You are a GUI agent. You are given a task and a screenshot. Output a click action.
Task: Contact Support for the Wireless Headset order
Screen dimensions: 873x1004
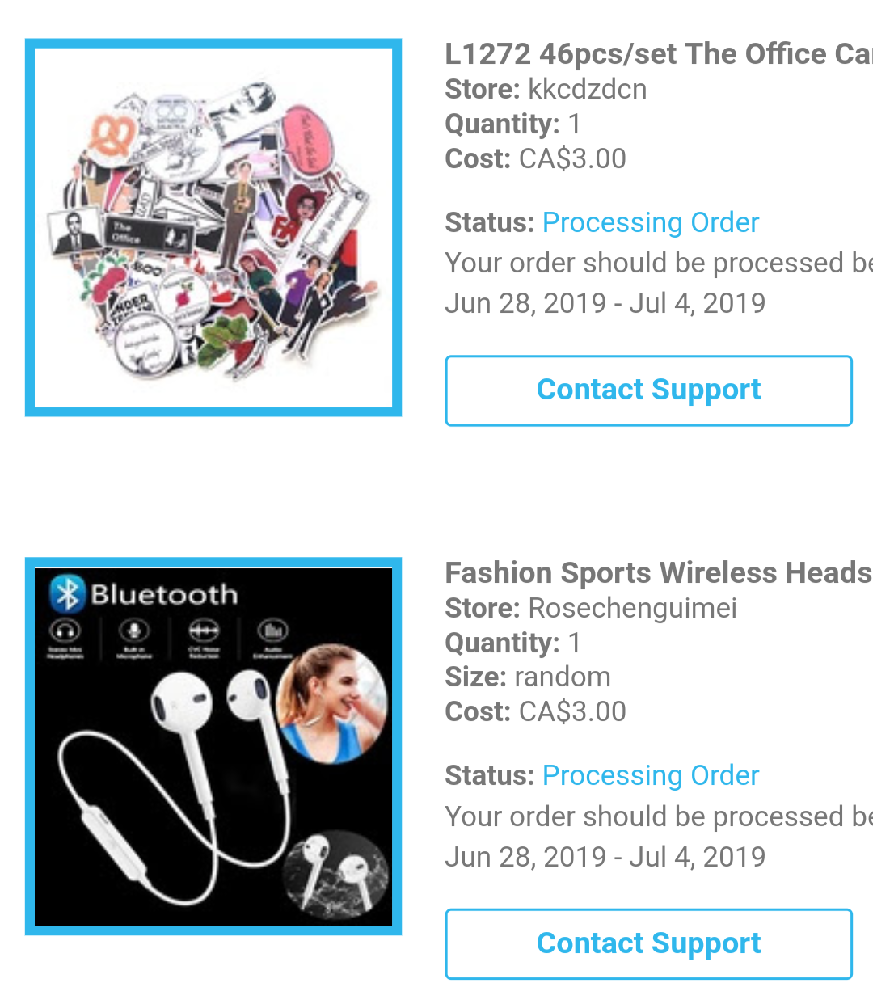648,943
